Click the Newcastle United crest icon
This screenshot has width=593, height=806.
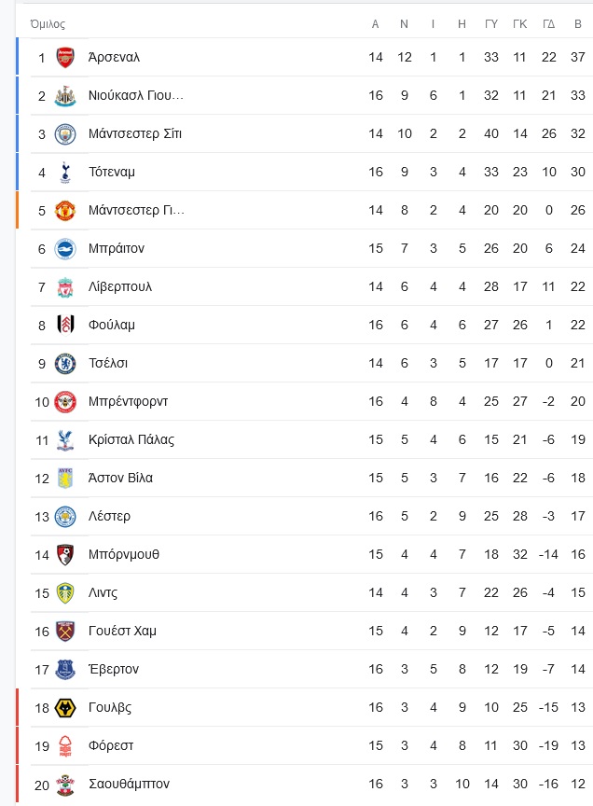point(65,95)
